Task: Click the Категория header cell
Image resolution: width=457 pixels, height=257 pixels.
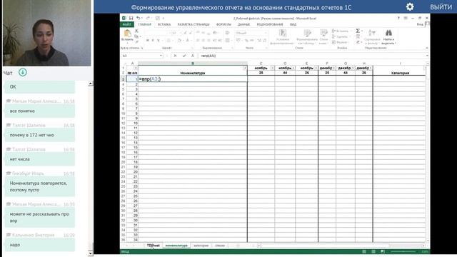Action: tap(400, 73)
